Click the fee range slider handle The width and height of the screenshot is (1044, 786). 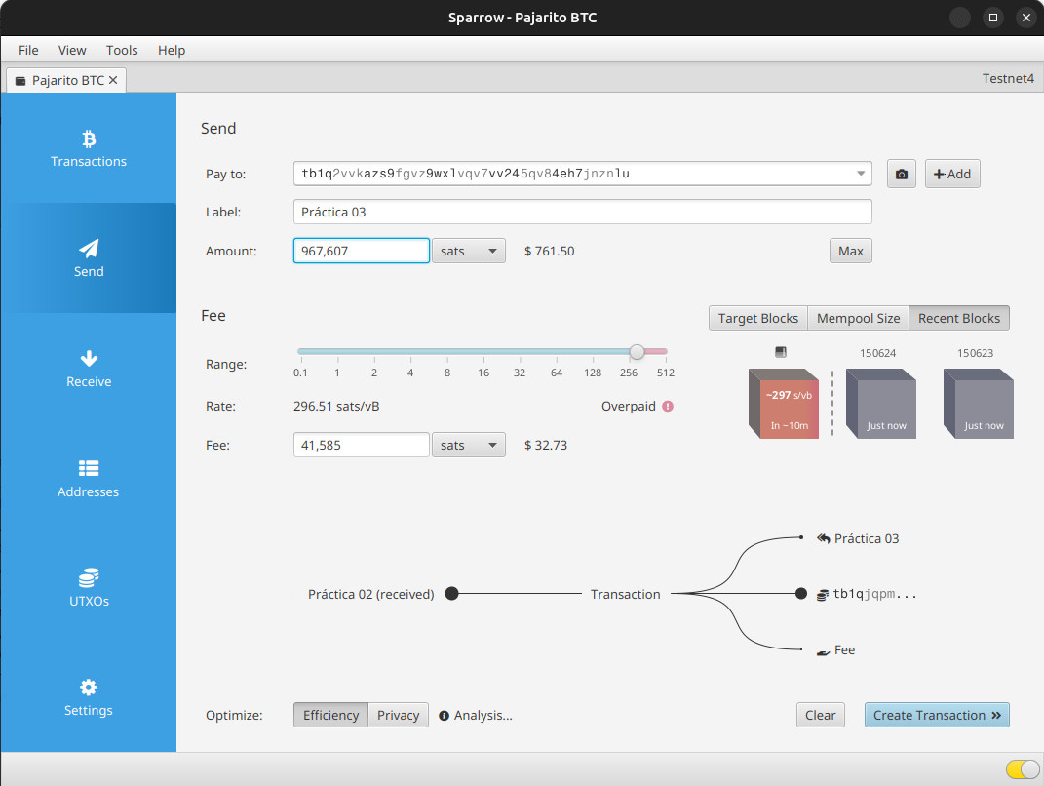(x=638, y=352)
